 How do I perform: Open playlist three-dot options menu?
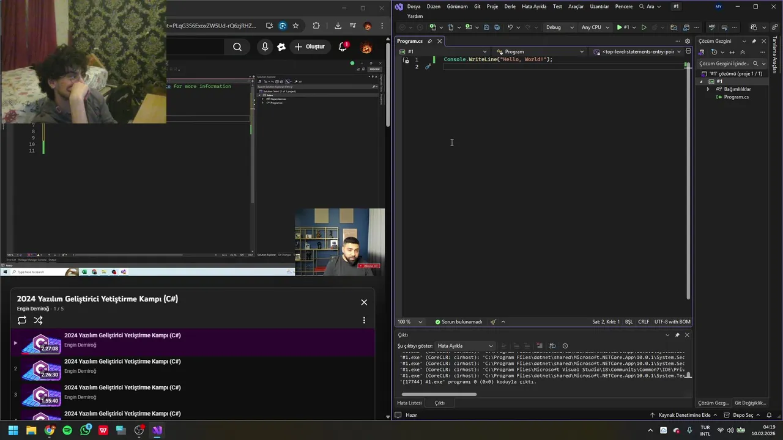(x=364, y=320)
